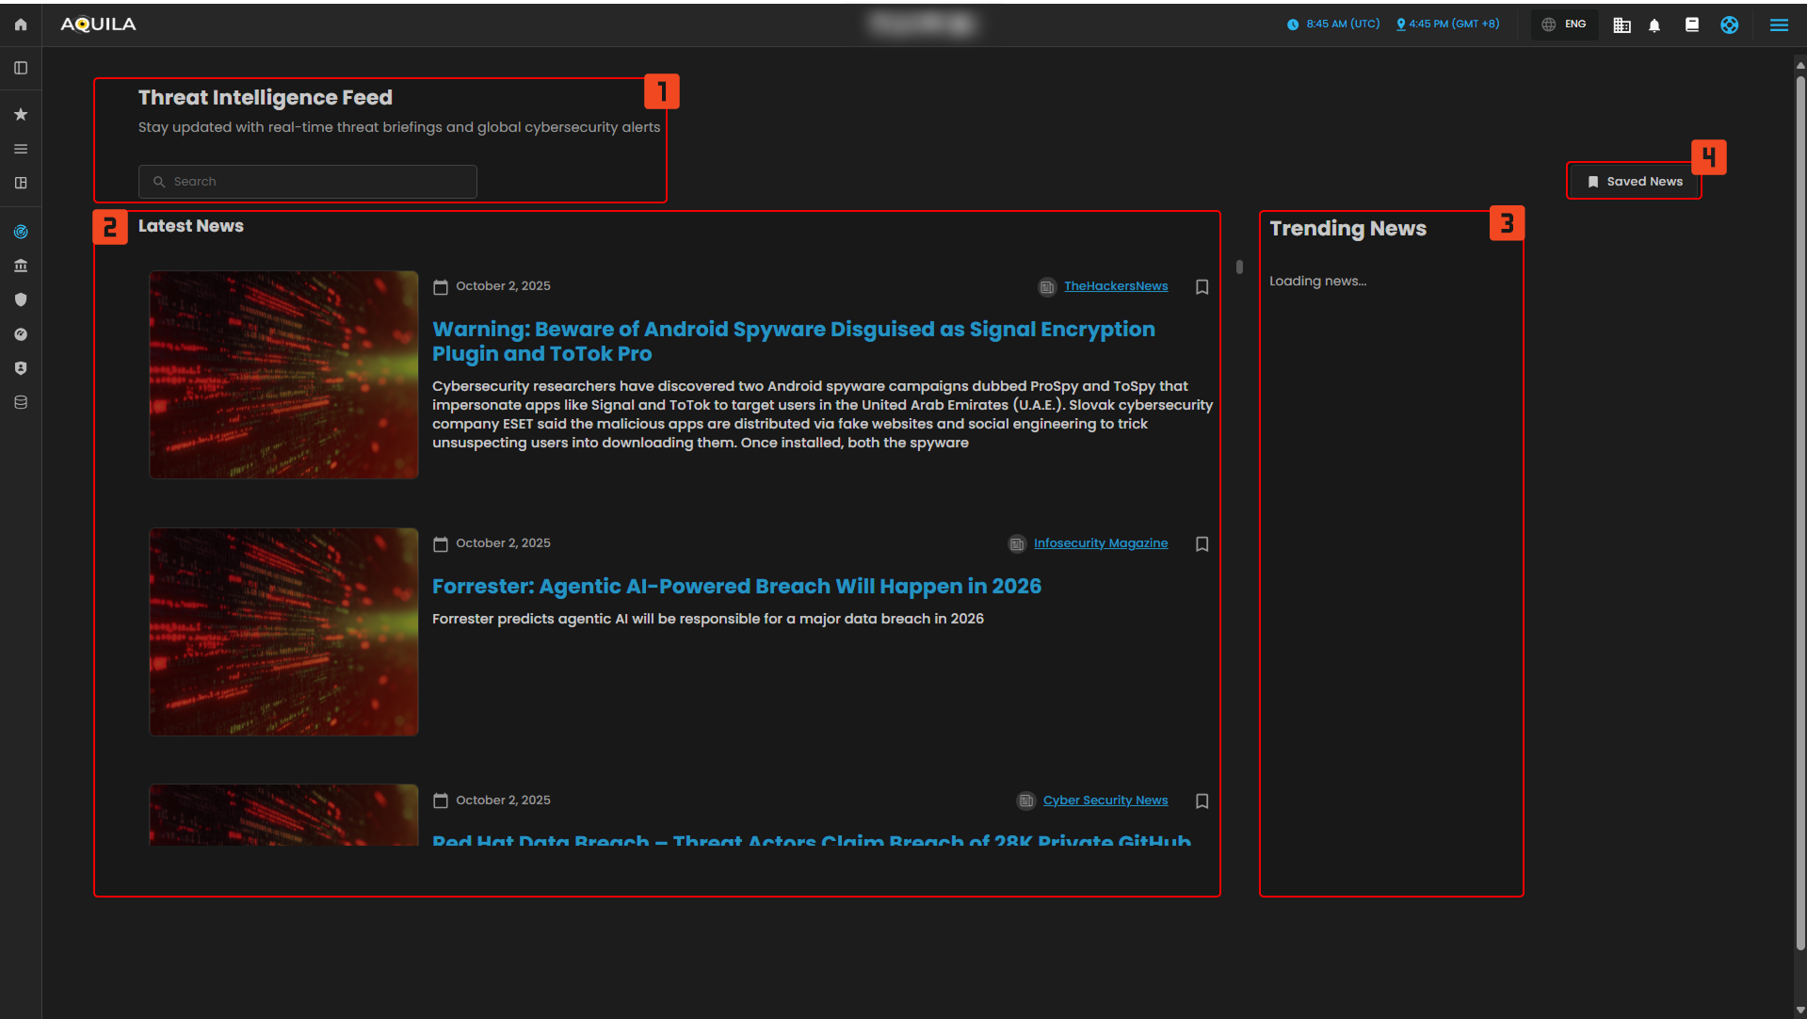The image size is (1807, 1019).
Task: Open the database icon in the sidebar
Action: tap(21, 402)
